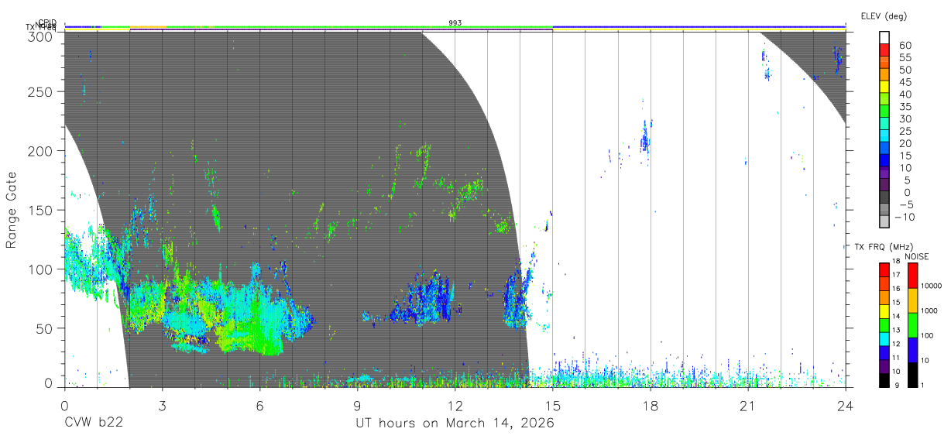951x439 pixels.
Task: Click the "−10" label on the ELEV legend
Action: [x=905, y=217]
